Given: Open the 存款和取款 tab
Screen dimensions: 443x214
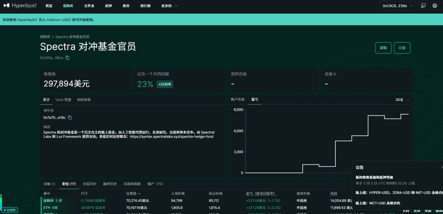Looking at the screenshot, I should coord(132,184).
